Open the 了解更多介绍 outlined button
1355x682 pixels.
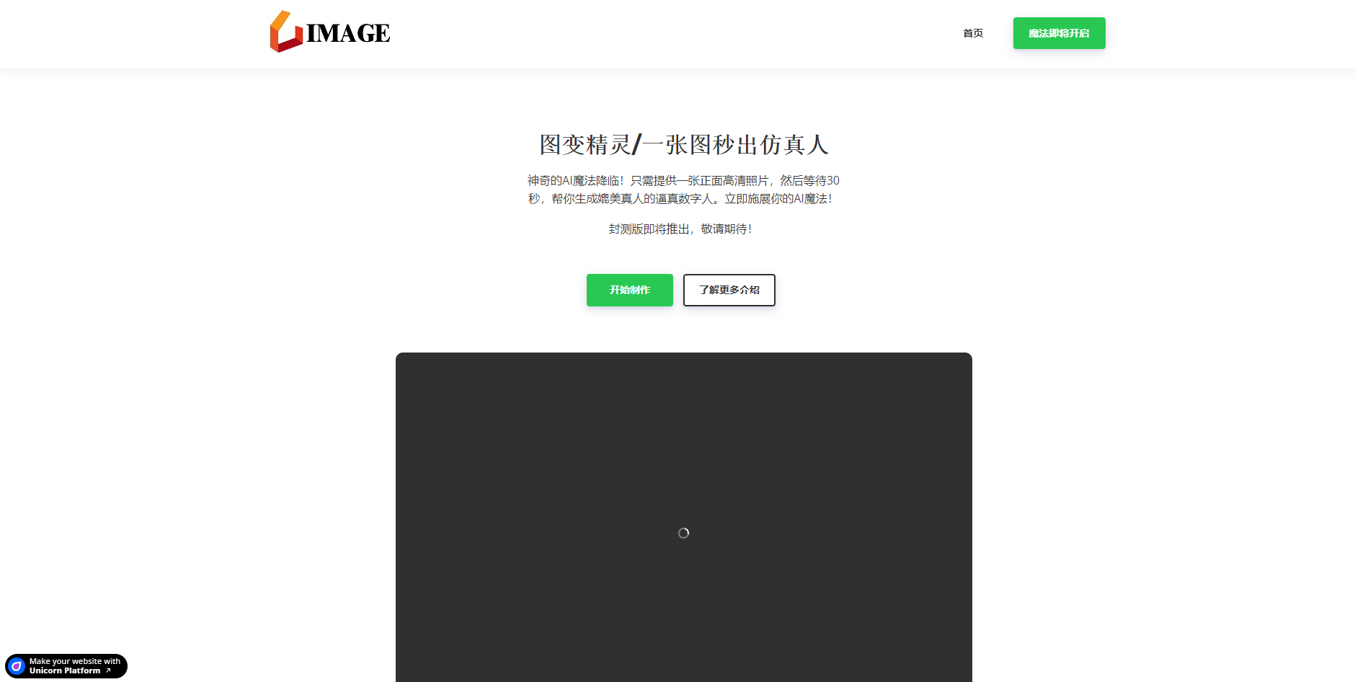pyautogui.click(x=729, y=290)
